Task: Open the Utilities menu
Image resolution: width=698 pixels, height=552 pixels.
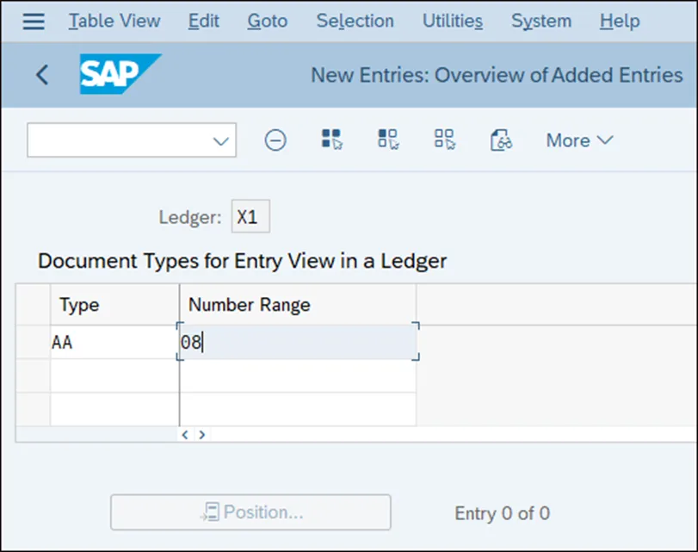Action: point(453,21)
